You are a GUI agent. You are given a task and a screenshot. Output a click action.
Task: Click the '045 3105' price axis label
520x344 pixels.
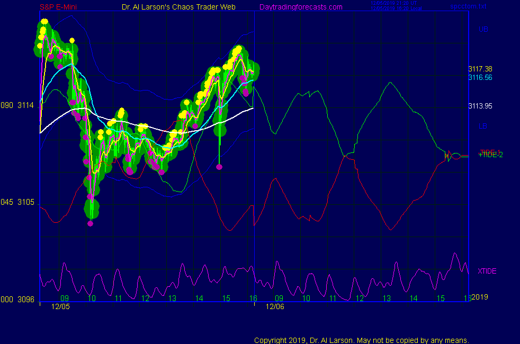[x=17, y=202]
